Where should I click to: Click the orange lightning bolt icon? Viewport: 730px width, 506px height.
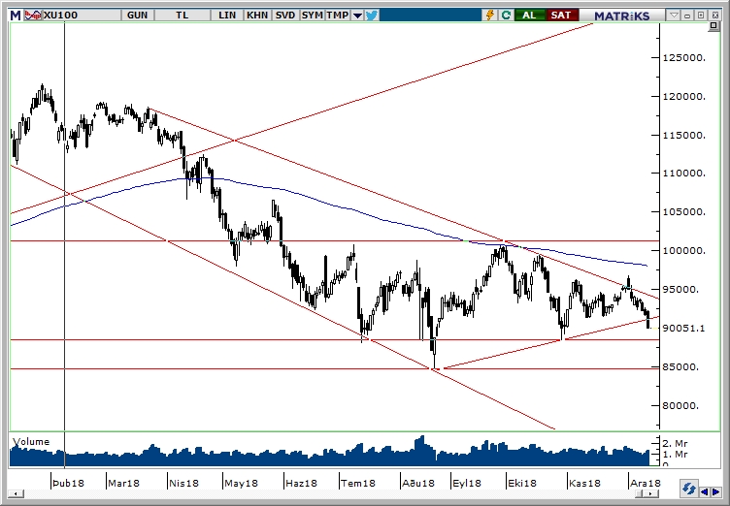[x=490, y=16]
